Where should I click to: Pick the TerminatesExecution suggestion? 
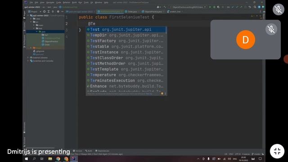[126, 81]
